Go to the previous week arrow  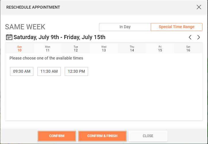tap(190, 37)
